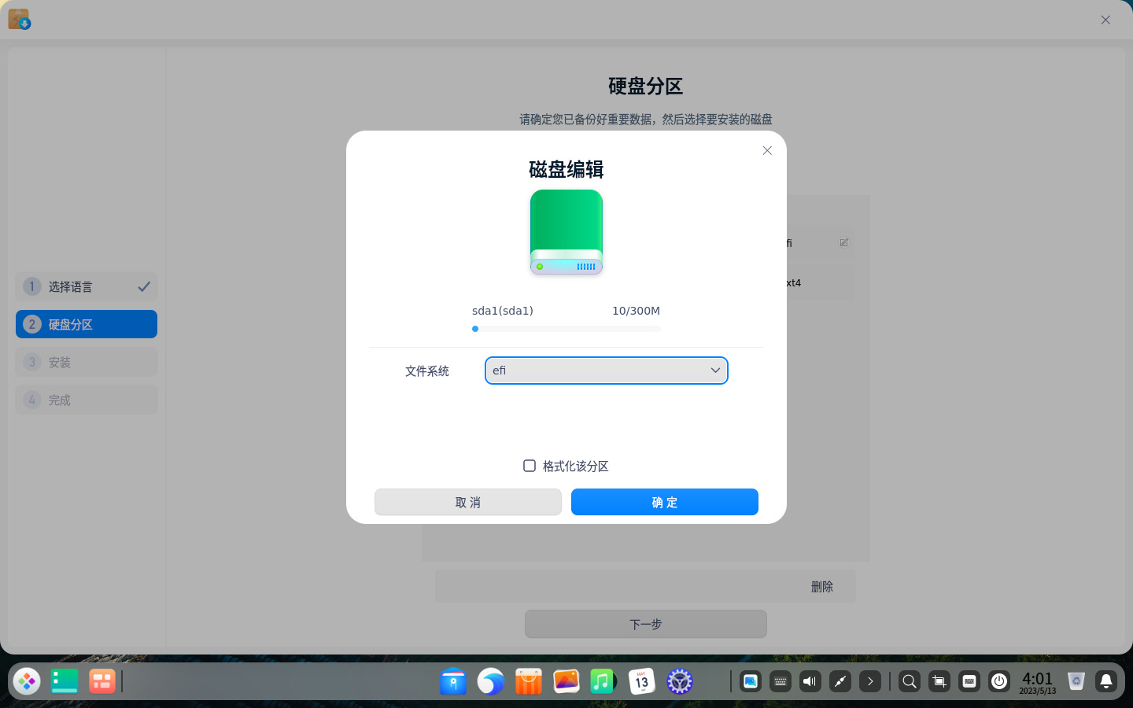Viewport: 1133px width, 708px height.
Task: Select the 选择语言 step in the sidebar
Action: click(86, 286)
